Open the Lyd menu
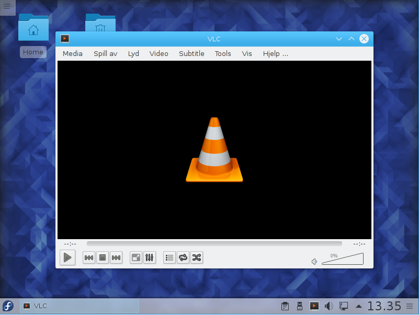The image size is (419, 315). pos(133,54)
